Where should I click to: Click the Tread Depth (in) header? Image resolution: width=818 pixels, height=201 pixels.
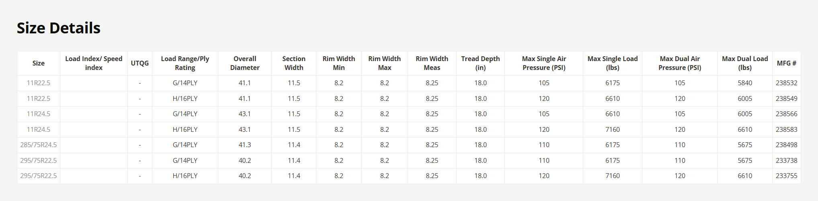click(480, 63)
